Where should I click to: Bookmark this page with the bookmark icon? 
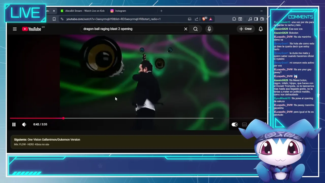[x=54, y=19]
